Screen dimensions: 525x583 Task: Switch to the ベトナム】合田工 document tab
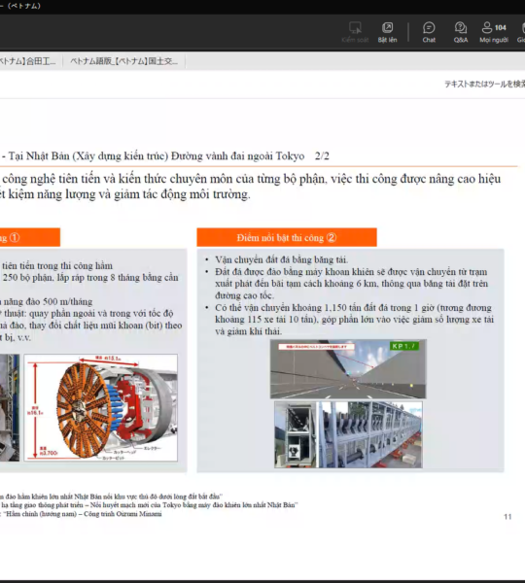click(x=28, y=61)
